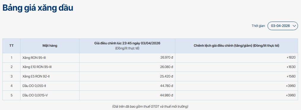
Task: Click 'Chênh lệch giá điều chỉnh' column header
Action: (x=236, y=46)
